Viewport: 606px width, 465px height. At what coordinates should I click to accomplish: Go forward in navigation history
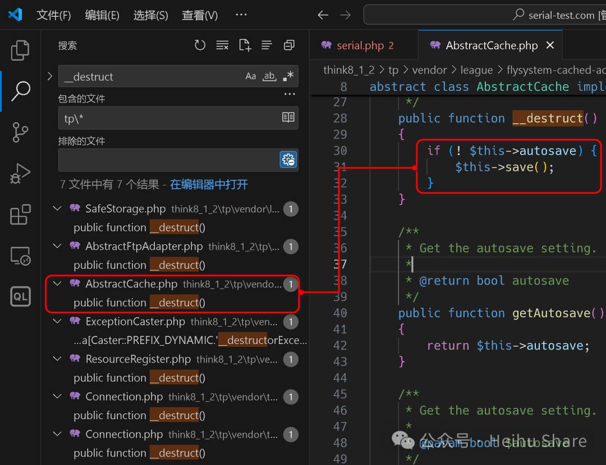pos(345,15)
